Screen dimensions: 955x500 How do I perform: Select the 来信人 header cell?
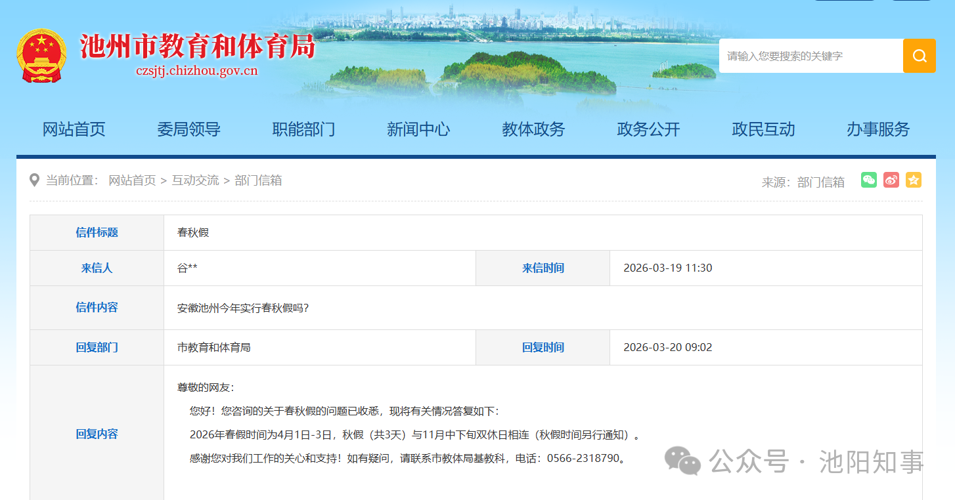(x=97, y=268)
